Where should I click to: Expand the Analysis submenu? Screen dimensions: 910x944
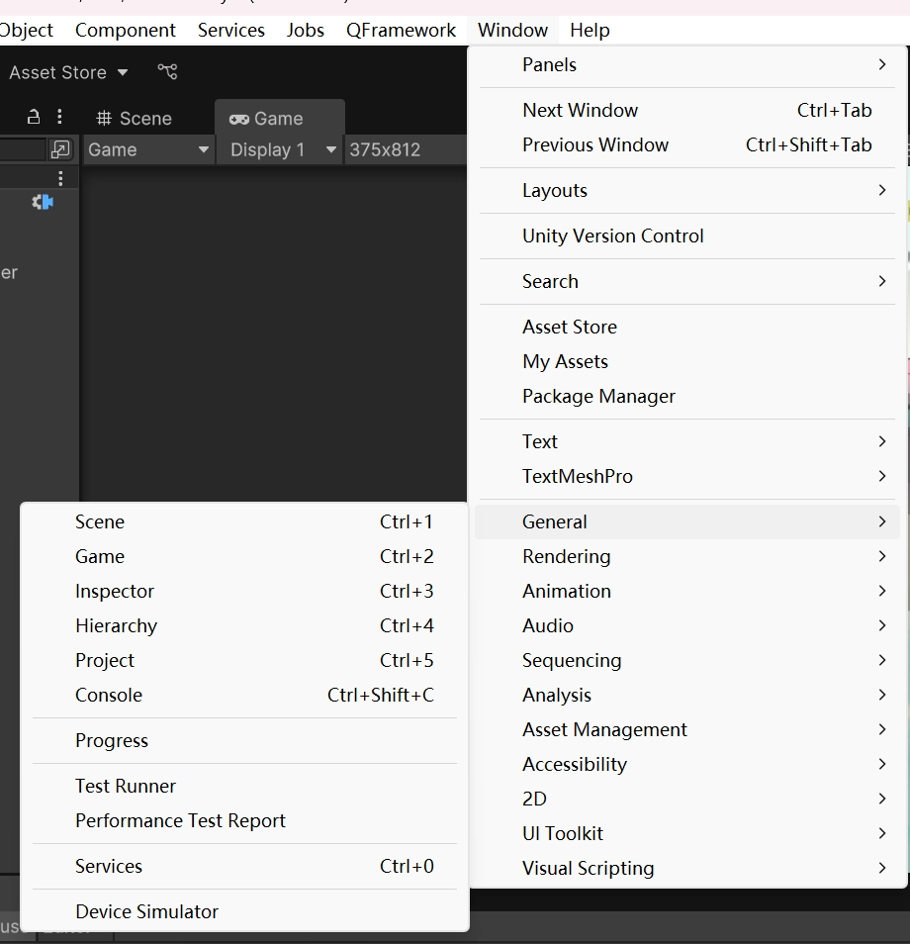coord(687,695)
